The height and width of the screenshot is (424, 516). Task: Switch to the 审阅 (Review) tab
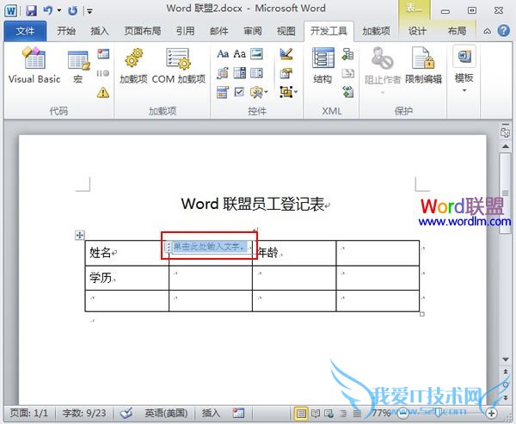252,31
